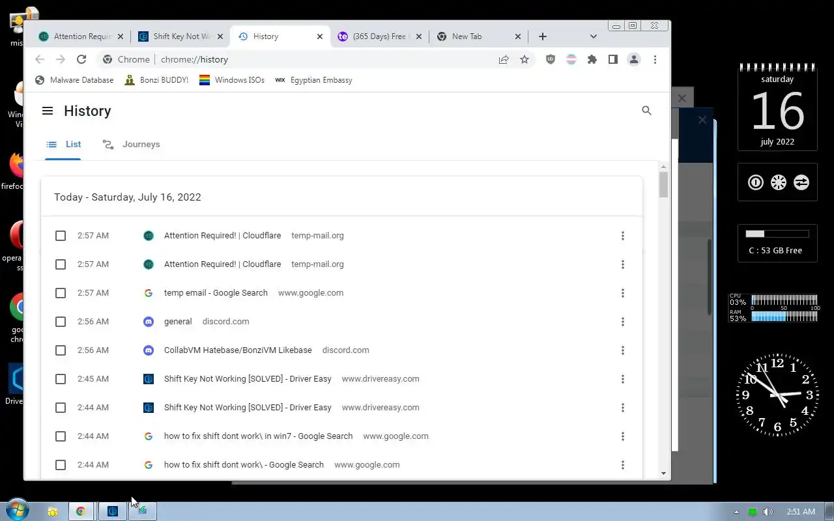Open the Extensions puzzle piece icon
The width and height of the screenshot is (834, 521).
pyautogui.click(x=592, y=59)
